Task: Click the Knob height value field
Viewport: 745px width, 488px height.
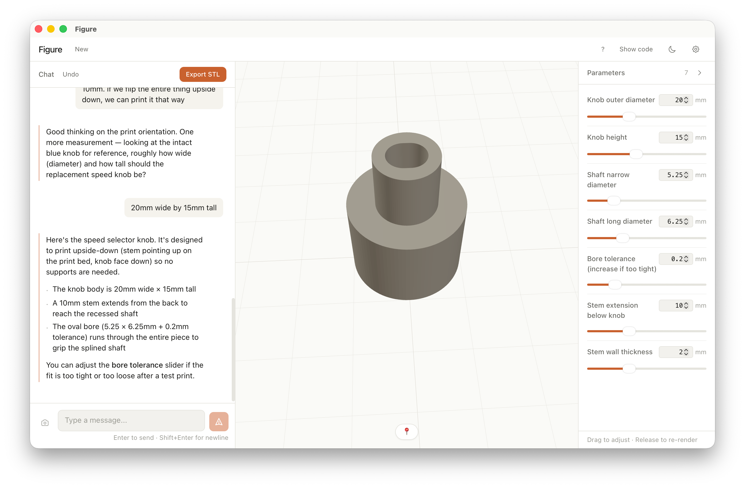Action: 675,138
